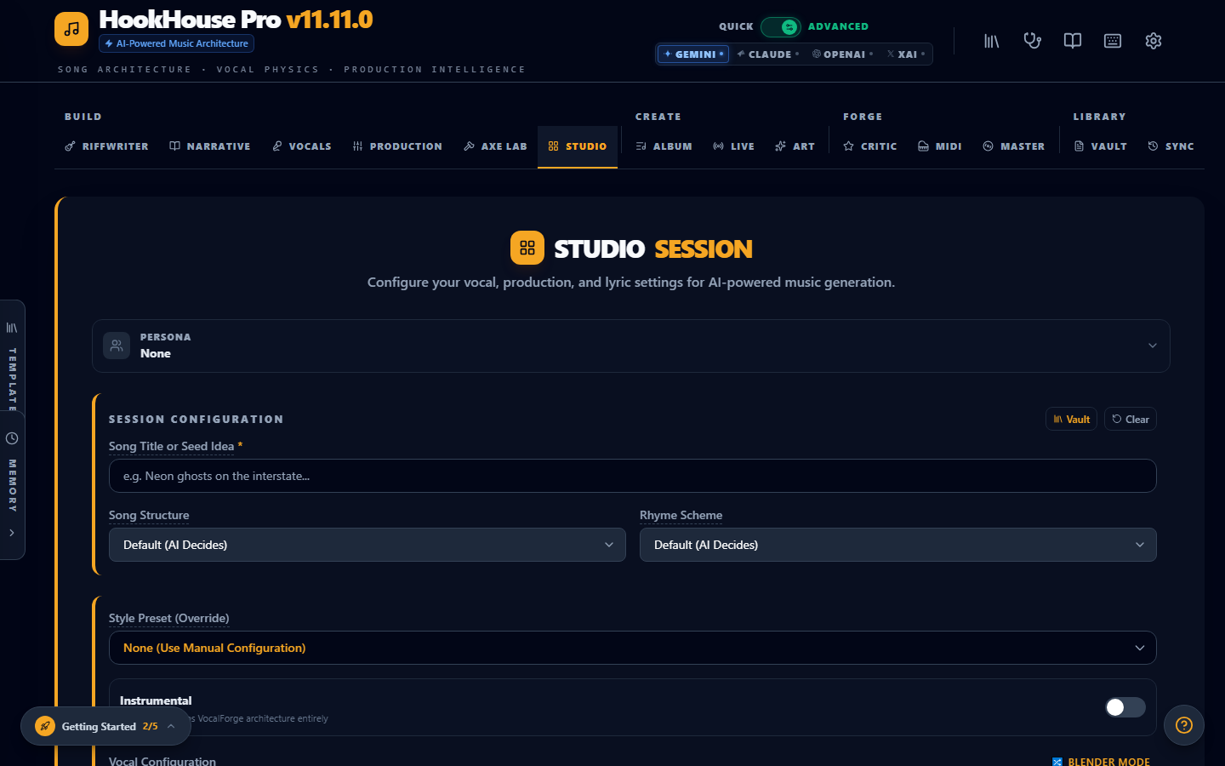Open Style Preset override dropdown
The height and width of the screenshot is (766, 1225).
point(632,648)
